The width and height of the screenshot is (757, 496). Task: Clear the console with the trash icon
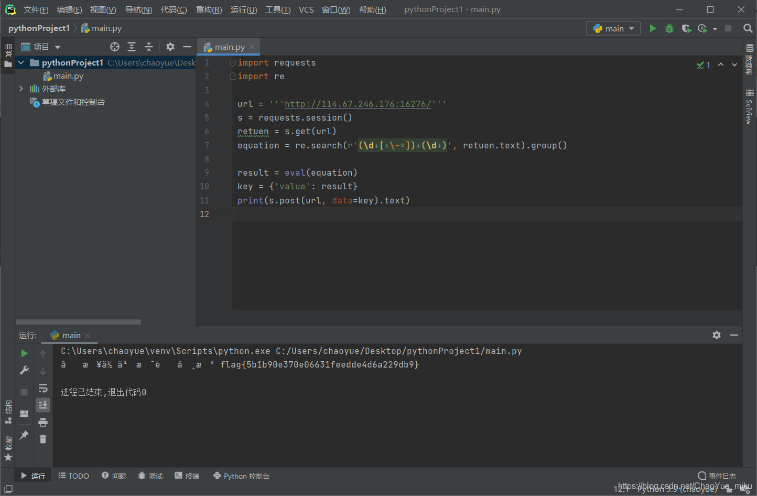[43, 439]
